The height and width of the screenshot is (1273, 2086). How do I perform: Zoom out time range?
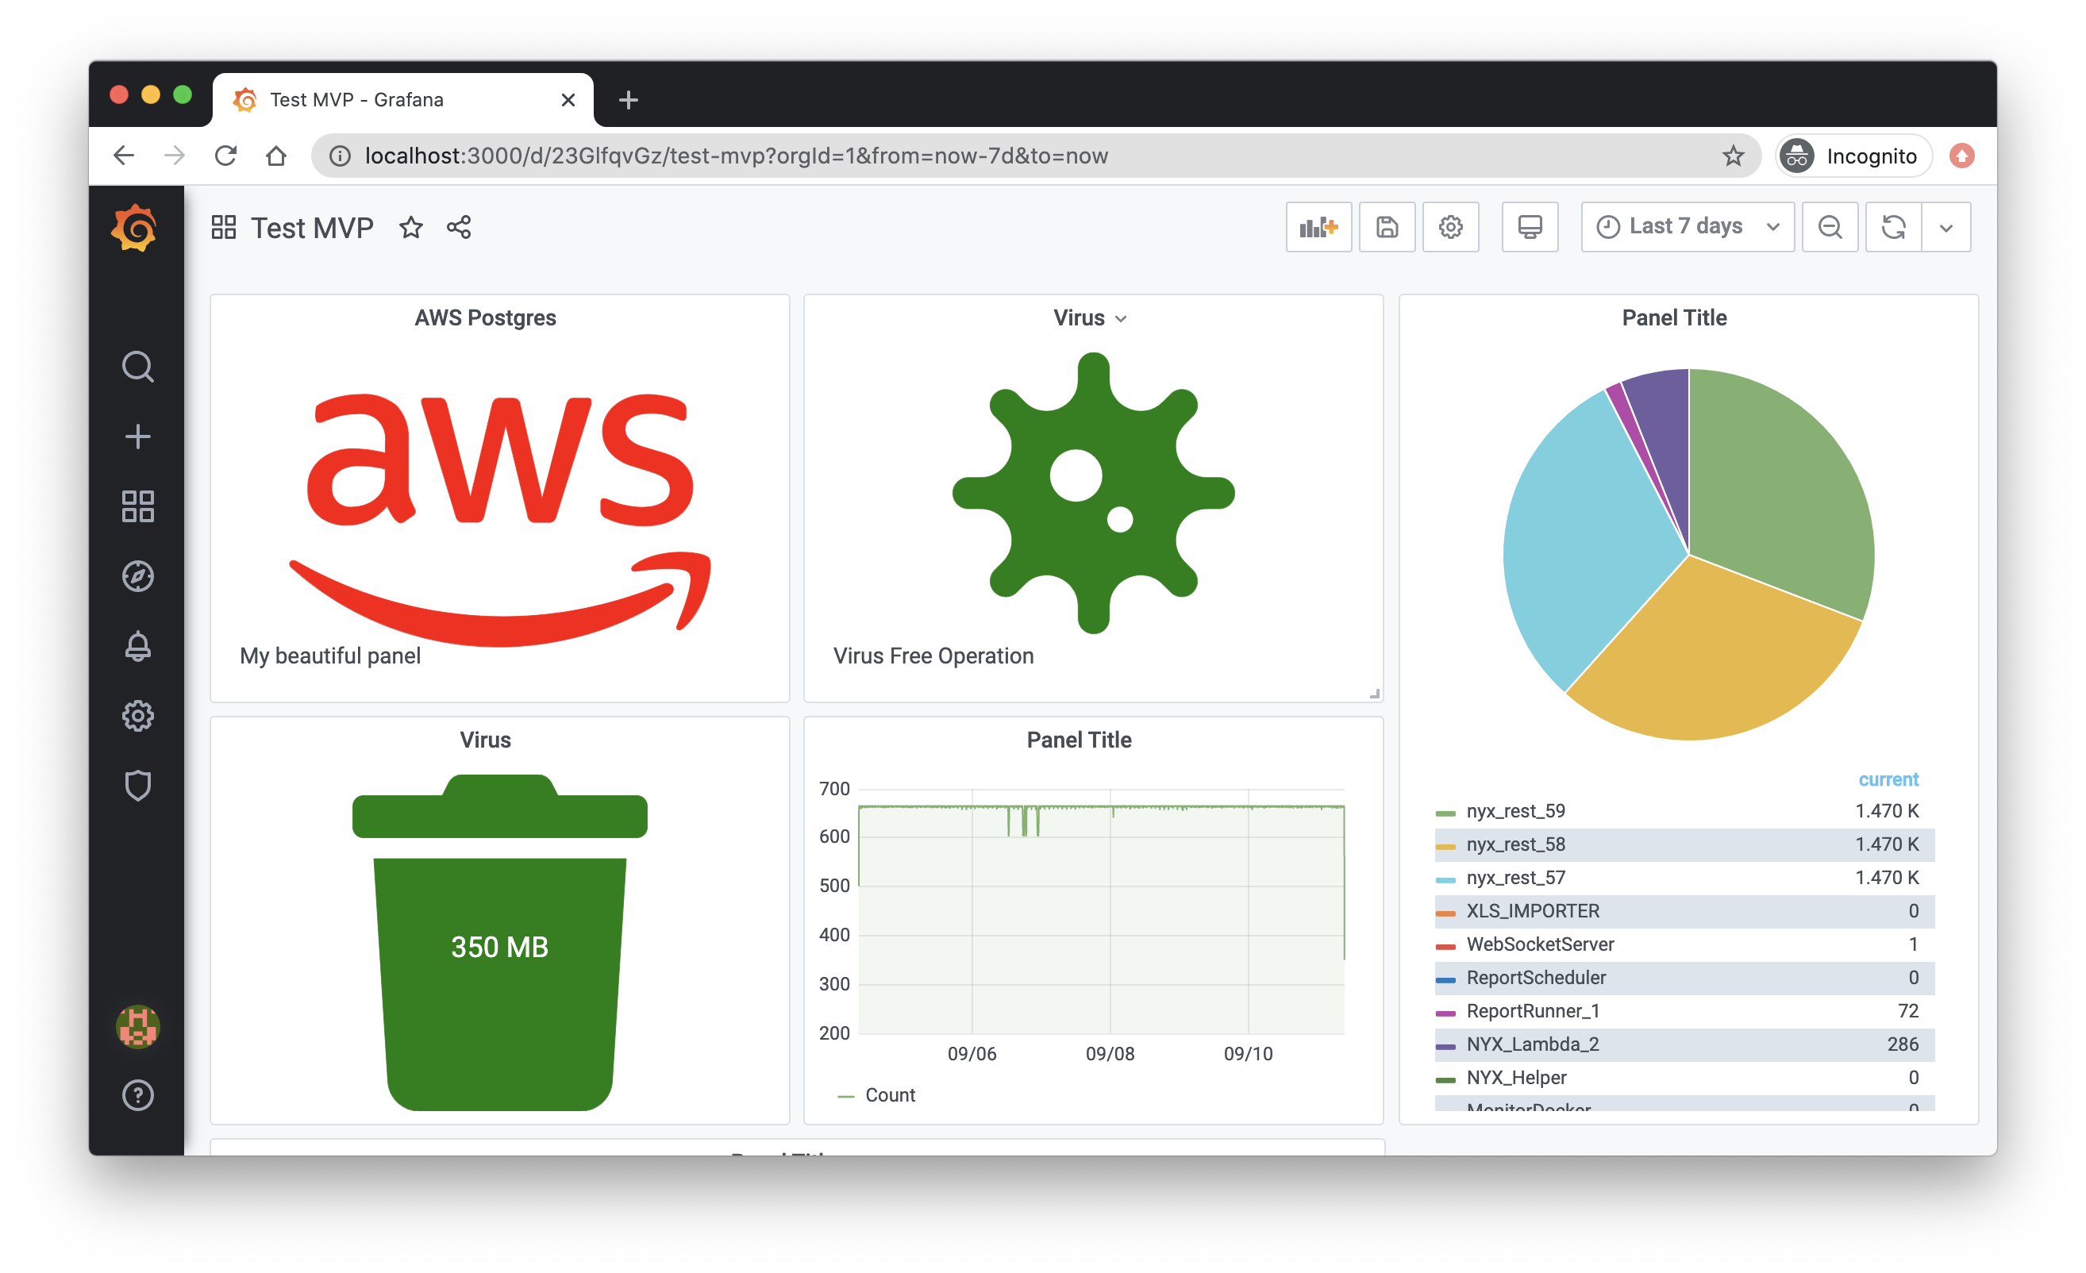(1829, 227)
